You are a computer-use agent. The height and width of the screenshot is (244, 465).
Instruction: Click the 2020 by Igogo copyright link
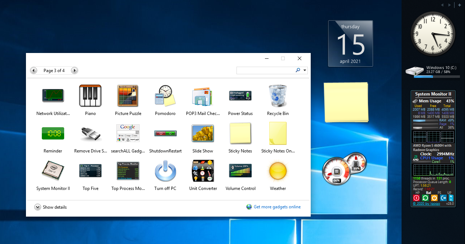426,203
